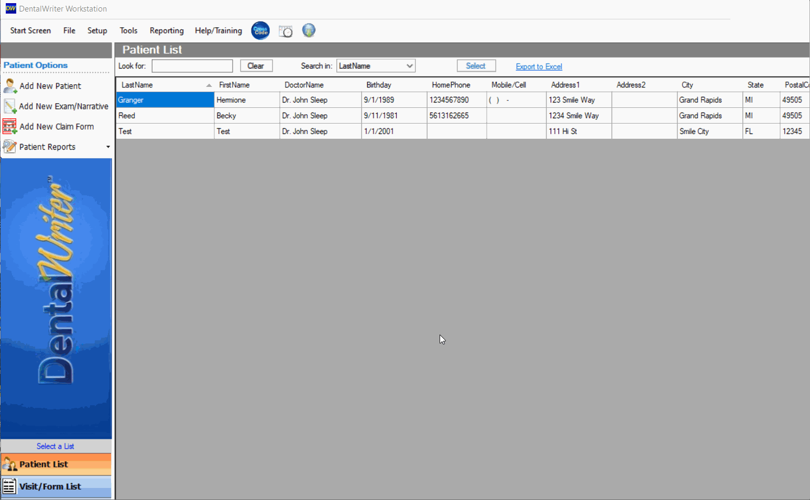Image resolution: width=810 pixels, height=500 pixels.
Task: Click the Clear button
Action: point(256,66)
